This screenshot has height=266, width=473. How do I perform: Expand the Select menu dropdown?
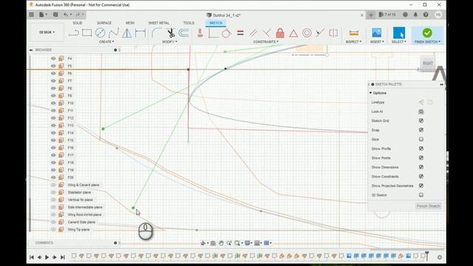point(399,41)
